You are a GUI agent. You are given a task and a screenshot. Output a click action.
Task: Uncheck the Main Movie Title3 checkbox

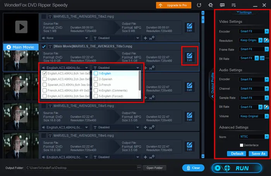44,46
